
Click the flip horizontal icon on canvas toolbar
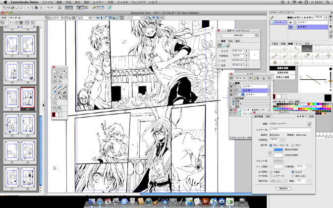[x=98, y=18]
